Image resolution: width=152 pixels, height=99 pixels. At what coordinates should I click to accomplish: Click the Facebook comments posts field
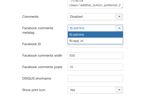tap(95, 67)
